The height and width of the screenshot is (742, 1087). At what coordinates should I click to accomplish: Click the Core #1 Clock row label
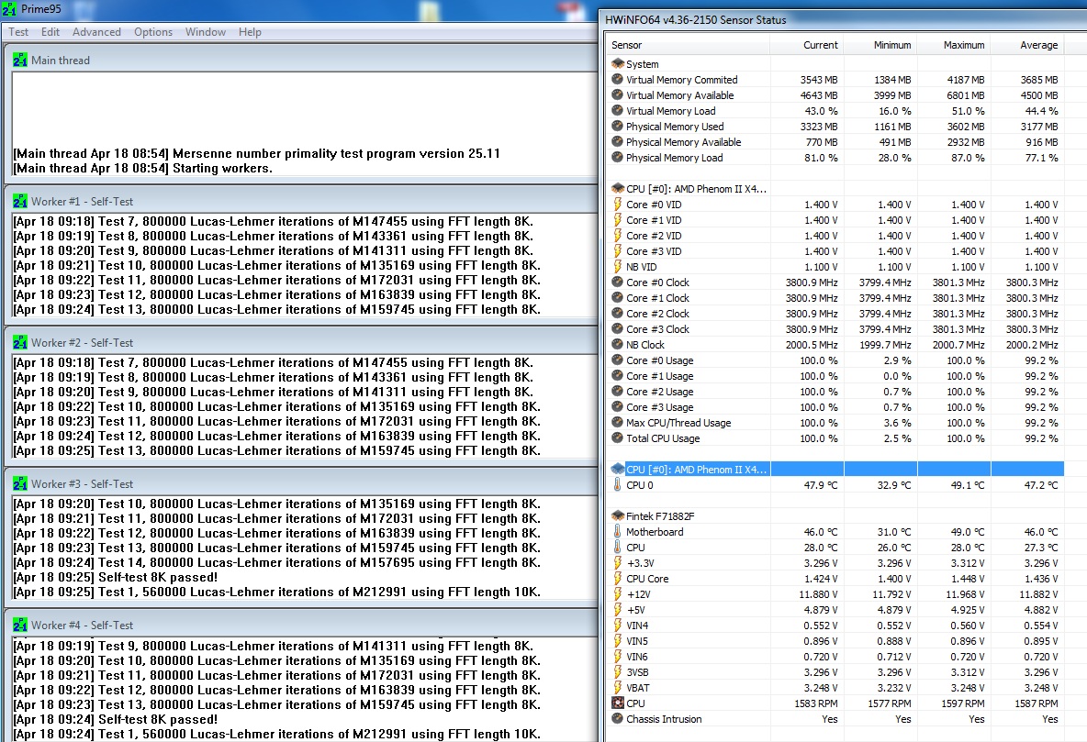click(x=657, y=298)
